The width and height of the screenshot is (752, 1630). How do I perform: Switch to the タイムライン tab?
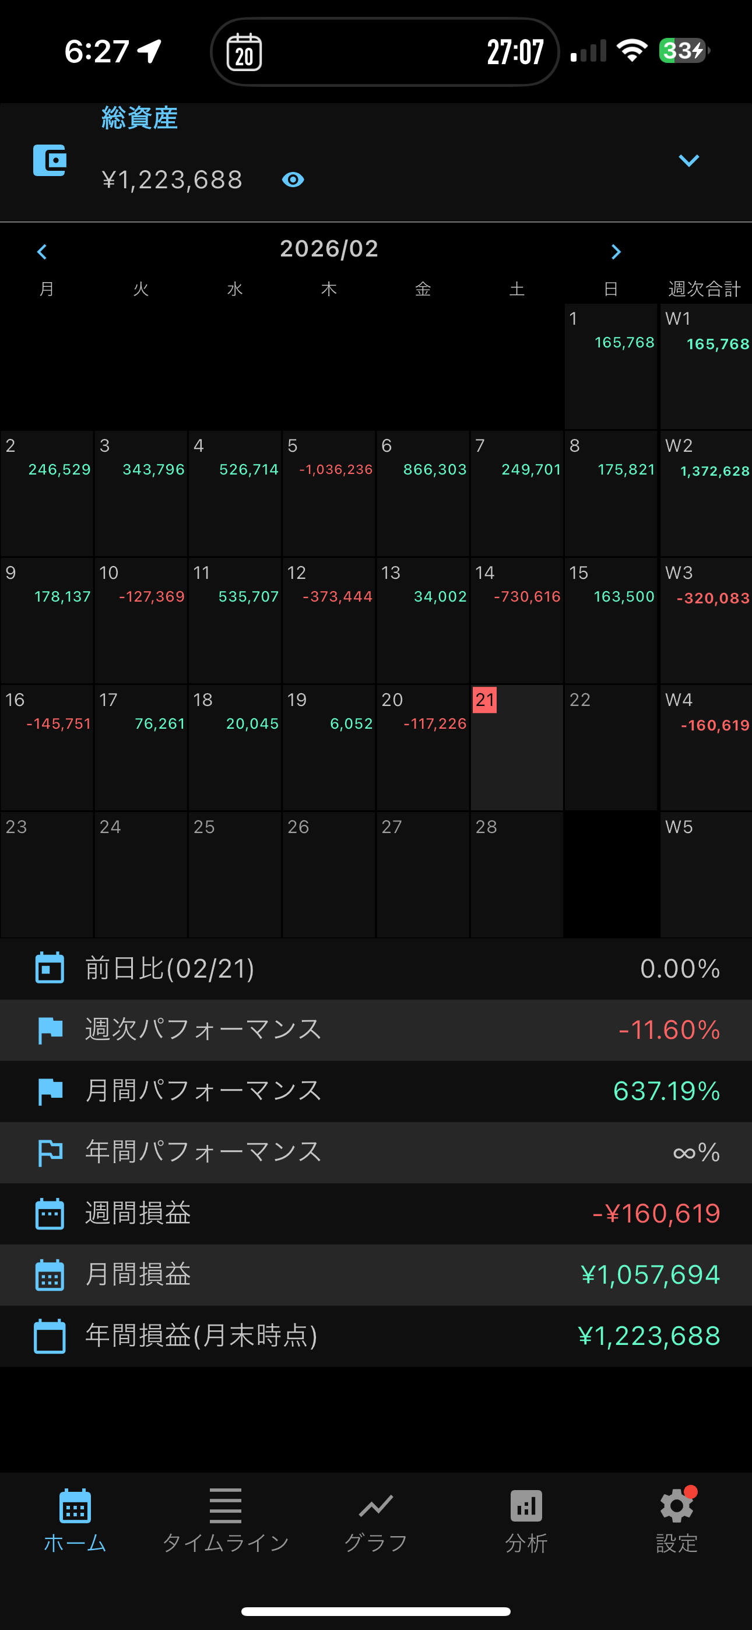pyautogui.click(x=226, y=1520)
